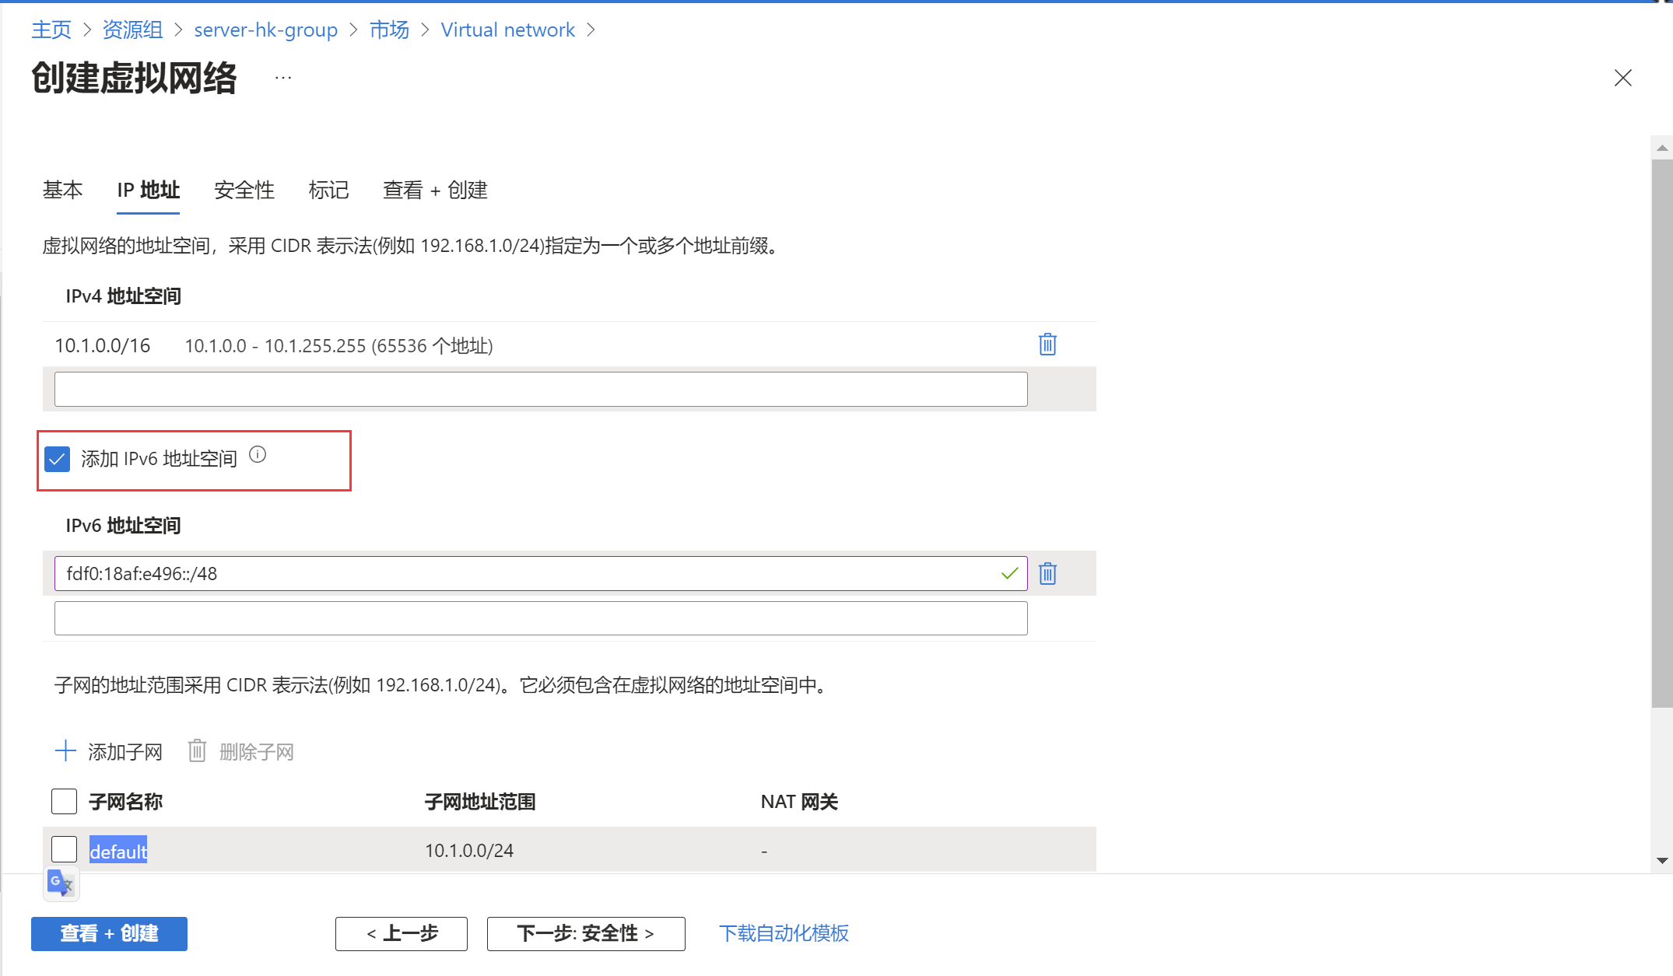Screen dimensions: 1673x976
Task: Delete the IPv6 address space entry
Action: (1047, 574)
